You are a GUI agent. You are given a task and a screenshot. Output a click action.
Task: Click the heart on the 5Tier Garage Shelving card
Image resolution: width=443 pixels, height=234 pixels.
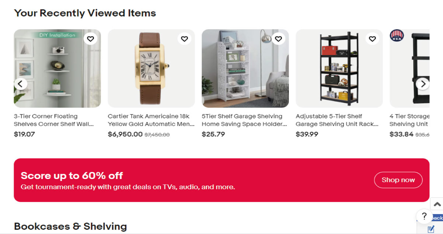click(278, 38)
